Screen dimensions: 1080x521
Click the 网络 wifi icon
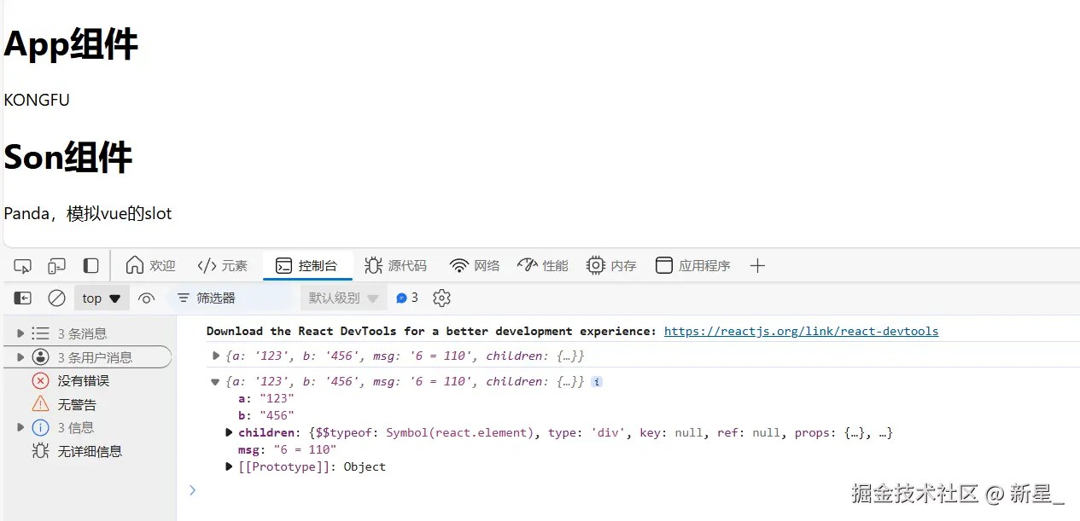pyautogui.click(x=459, y=266)
